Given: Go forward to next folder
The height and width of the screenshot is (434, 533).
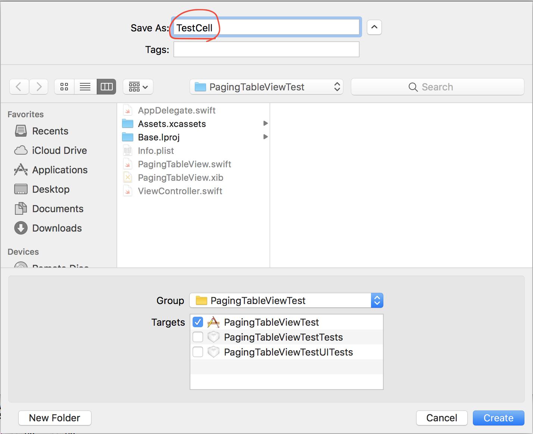Looking at the screenshot, I should click(39, 87).
